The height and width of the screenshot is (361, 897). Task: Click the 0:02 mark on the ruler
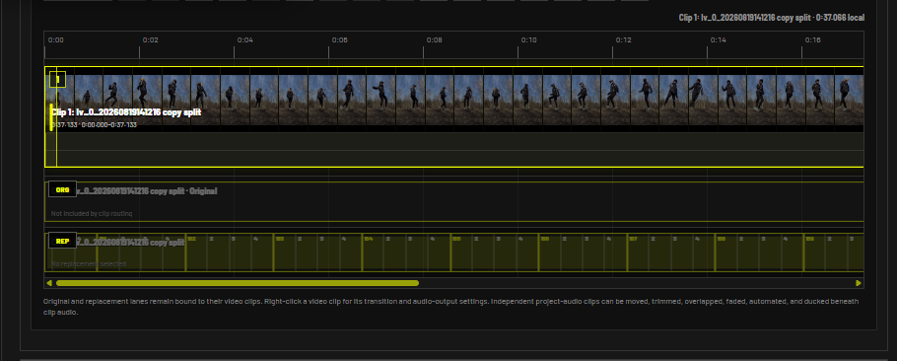coord(151,40)
